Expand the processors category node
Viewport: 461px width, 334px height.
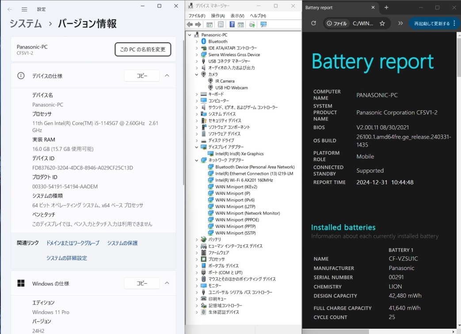(197, 259)
